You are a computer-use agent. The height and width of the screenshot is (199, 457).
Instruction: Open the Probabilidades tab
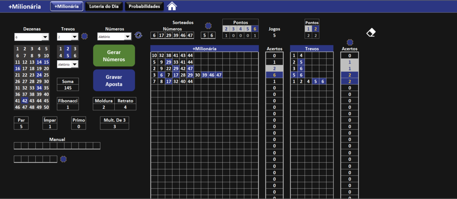coord(144,6)
